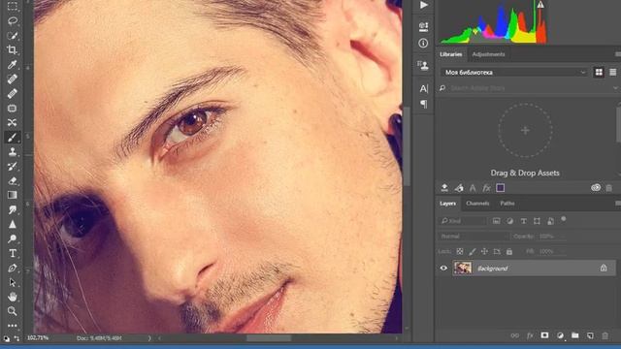Search in the Adobe Stock field

pyautogui.click(x=529, y=88)
